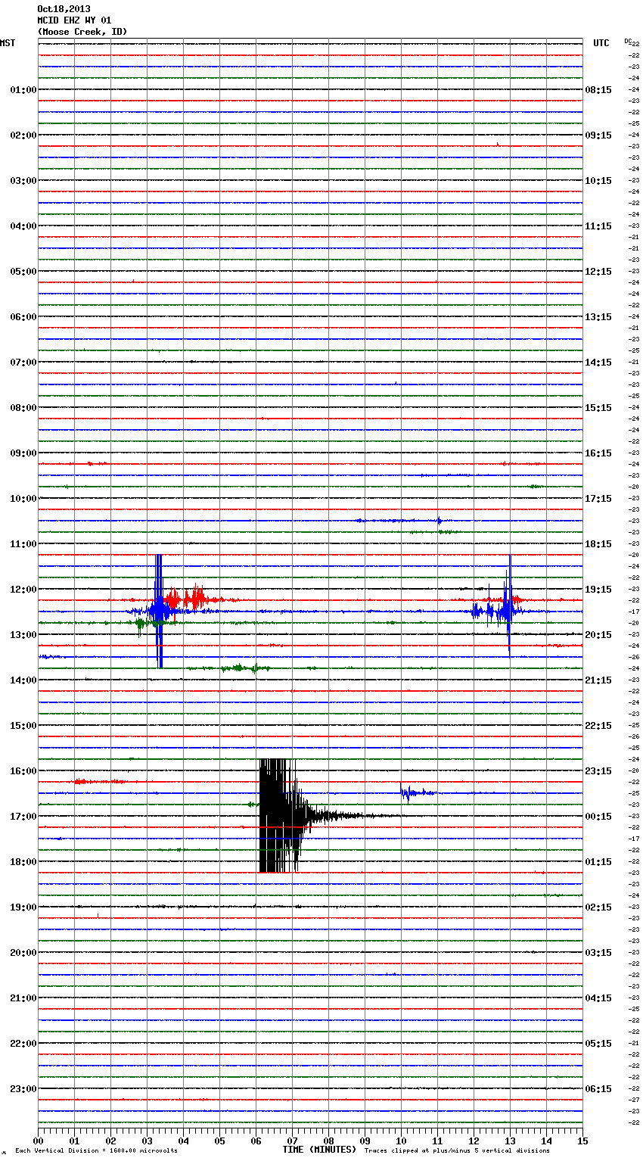This screenshot has width=643, height=1161.
Task: Click the blue and red event near minute 13
Action: [x=508, y=605]
